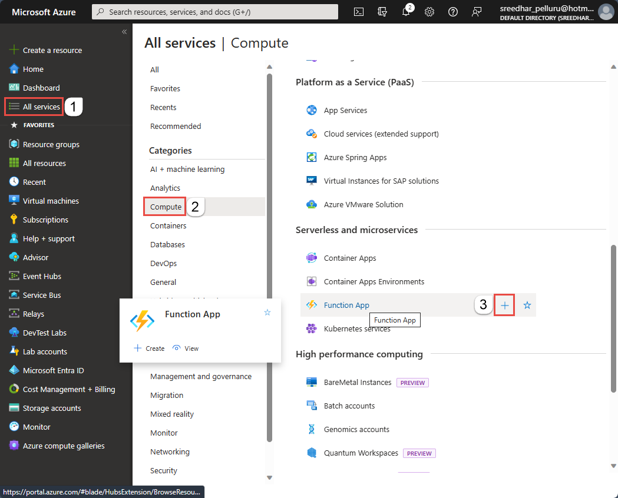The height and width of the screenshot is (498, 618).
Task: Click the Resource groups cube icon
Action: click(14, 144)
